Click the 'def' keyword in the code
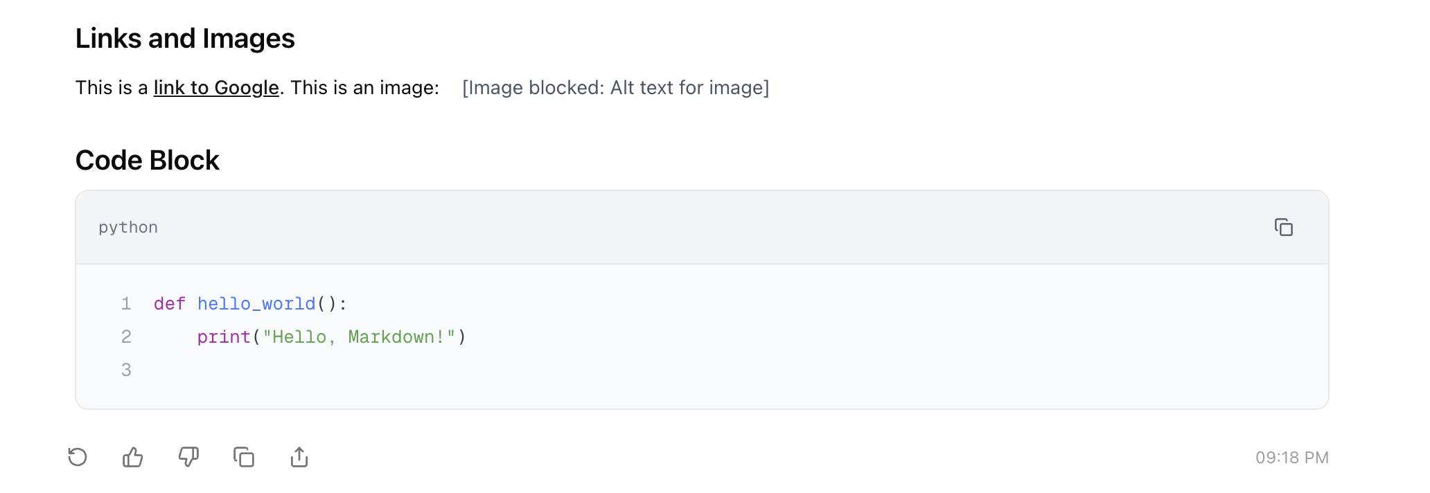Image resolution: width=1430 pixels, height=493 pixels. 169,304
